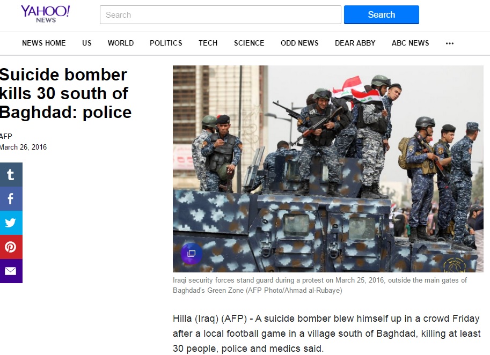Click the blue Search button
This screenshot has width=490, height=355.
[381, 14]
